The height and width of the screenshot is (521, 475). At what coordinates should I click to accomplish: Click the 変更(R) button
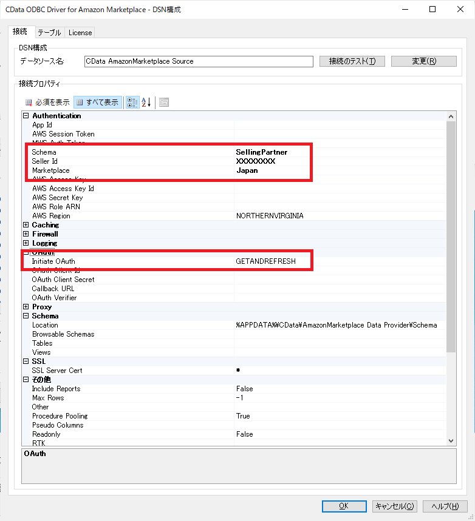tap(424, 61)
